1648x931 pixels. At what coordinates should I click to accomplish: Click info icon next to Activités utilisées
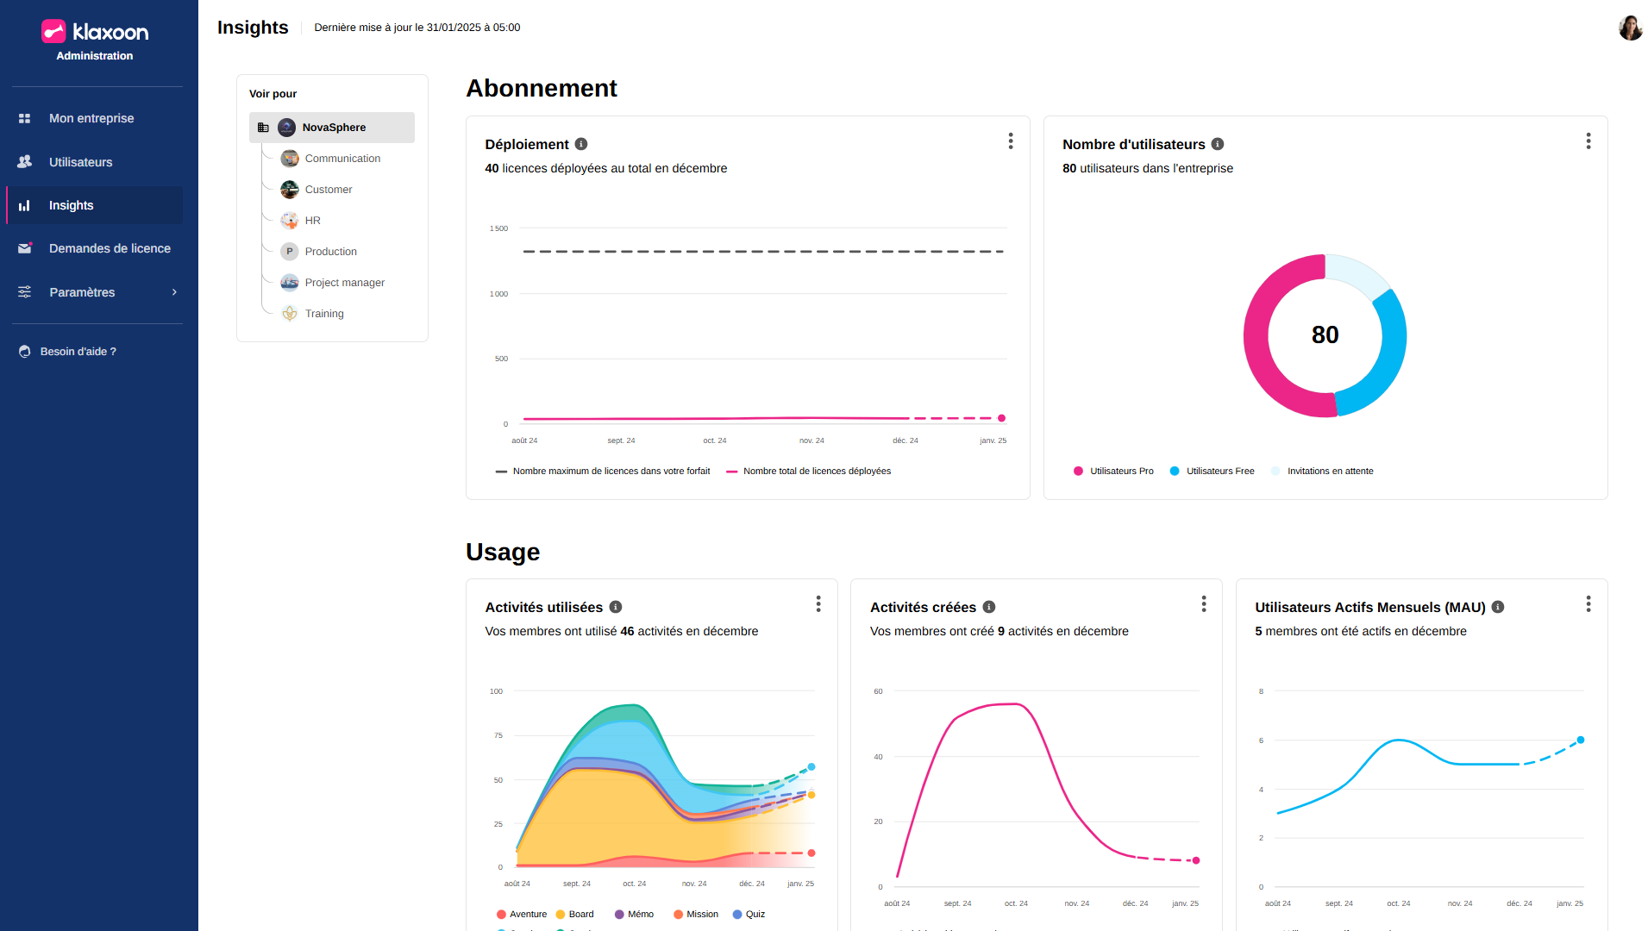(616, 607)
